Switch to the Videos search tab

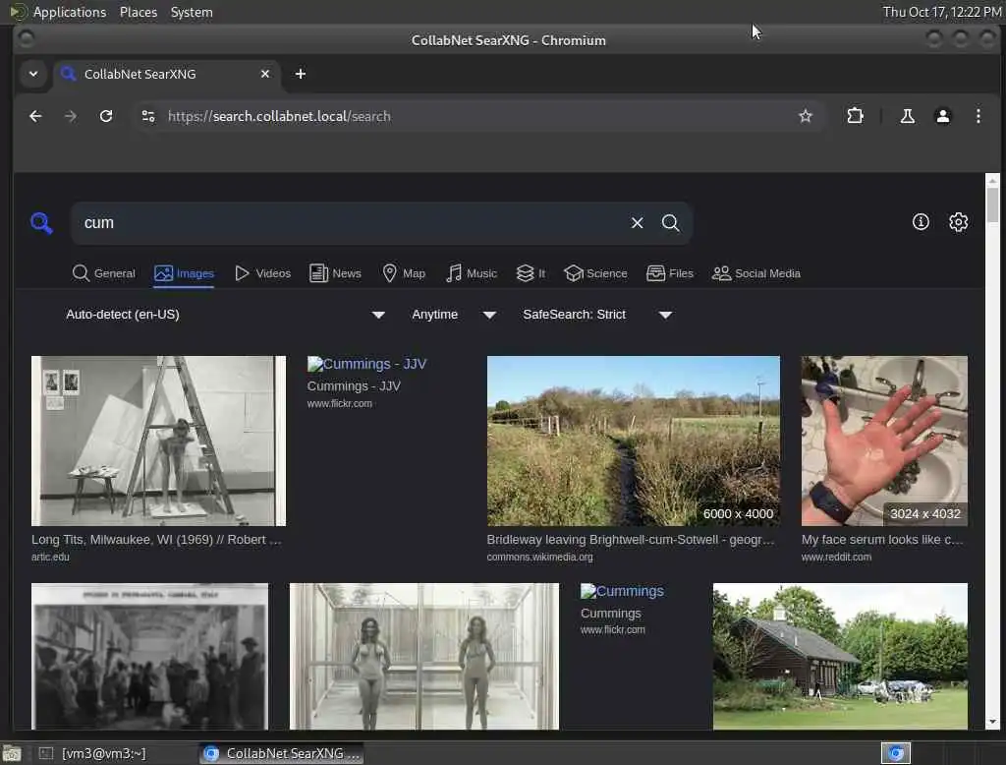click(262, 273)
